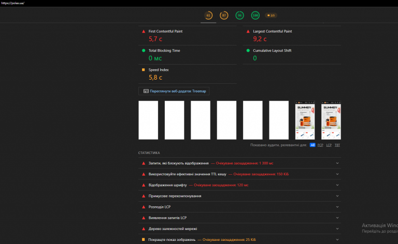398x244 pixels.
Task: Open the last filmstrip frame with SUMMER banner
Action: [331, 120]
